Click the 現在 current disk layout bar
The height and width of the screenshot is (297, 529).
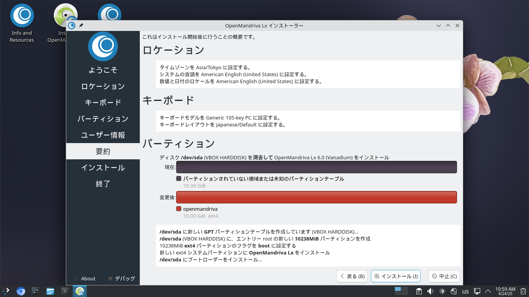(316, 167)
